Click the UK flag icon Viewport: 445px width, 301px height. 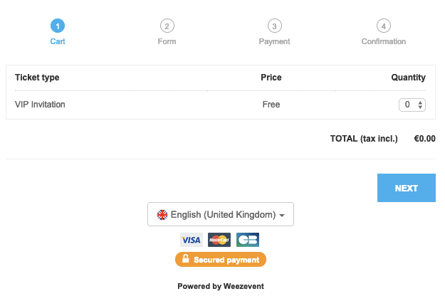point(162,215)
